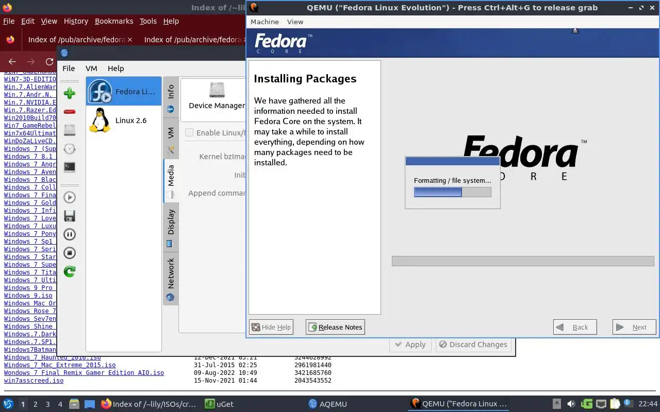
Task: Open AQEMU Help menu
Action: point(115,68)
